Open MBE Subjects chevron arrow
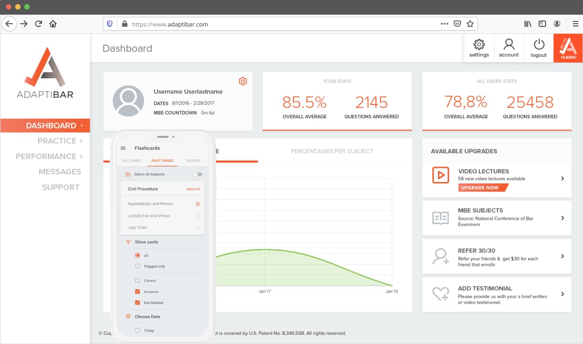The width and height of the screenshot is (583, 344). coord(562,218)
